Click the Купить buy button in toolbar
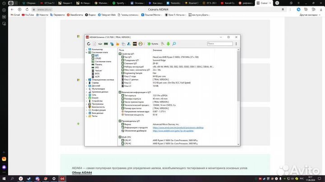This screenshot has width=325, height=182. coord(153,44)
